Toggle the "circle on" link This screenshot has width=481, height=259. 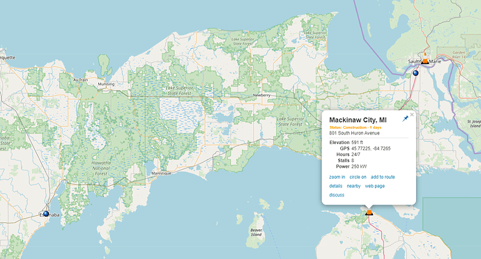point(358,177)
